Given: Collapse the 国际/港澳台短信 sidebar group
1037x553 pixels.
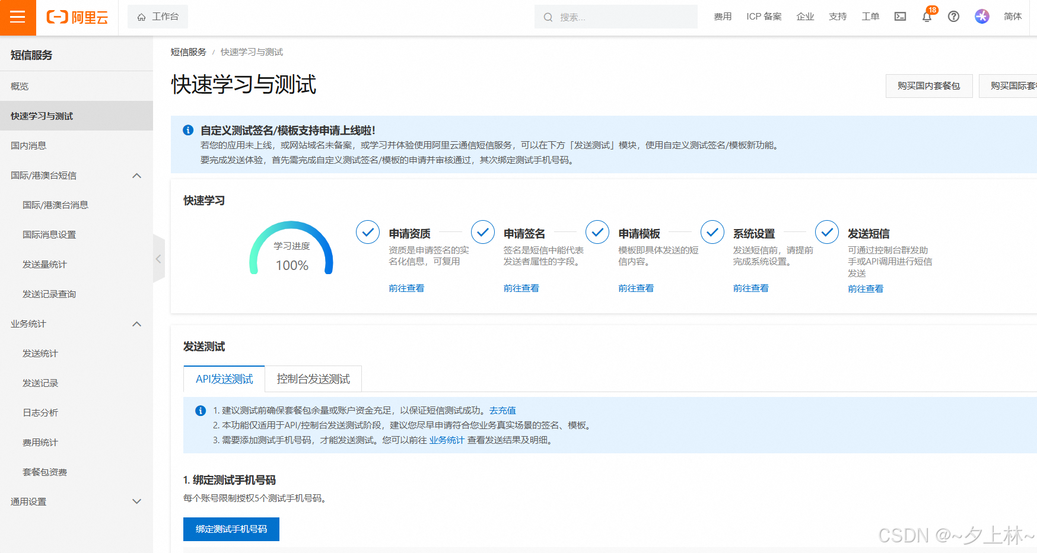Looking at the screenshot, I should 136,176.
